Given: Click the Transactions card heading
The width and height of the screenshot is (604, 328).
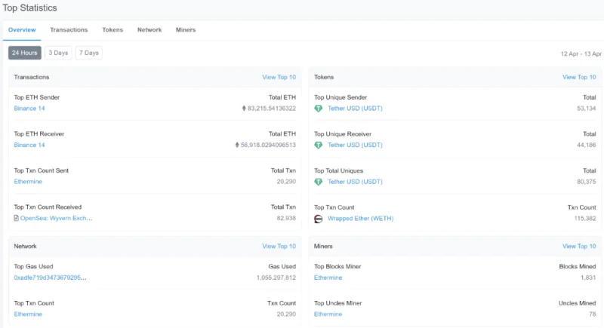Looking at the screenshot, I should (x=32, y=77).
